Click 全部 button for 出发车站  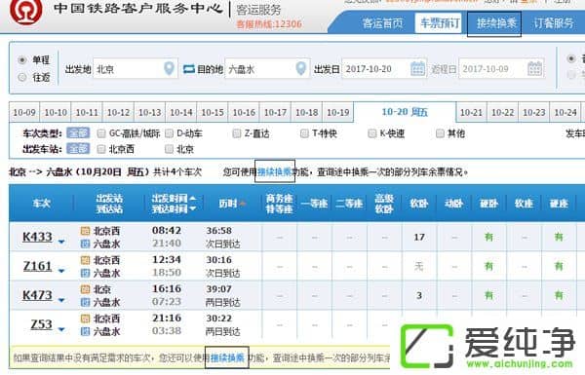[78, 149]
